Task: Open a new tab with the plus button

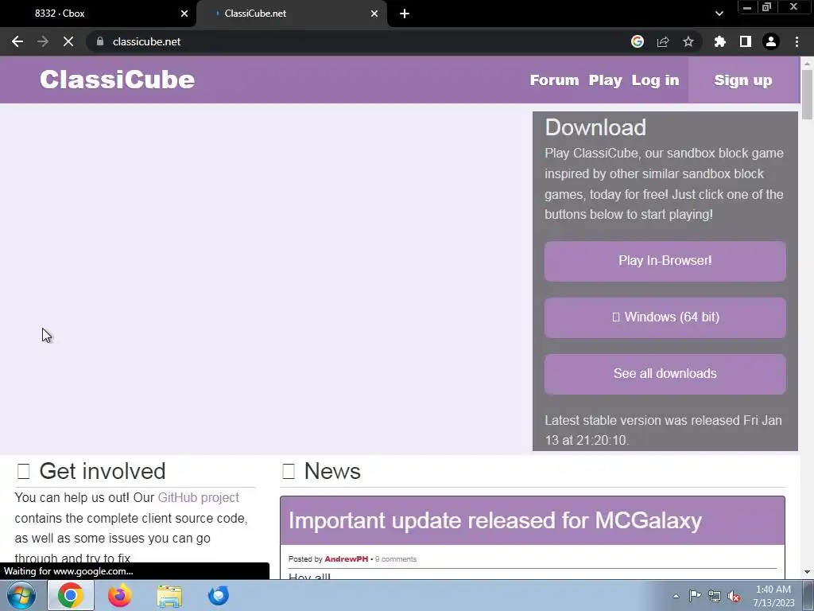Action: tap(405, 14)
